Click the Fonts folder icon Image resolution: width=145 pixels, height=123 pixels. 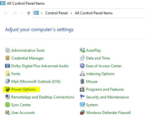tap(7, 73)
